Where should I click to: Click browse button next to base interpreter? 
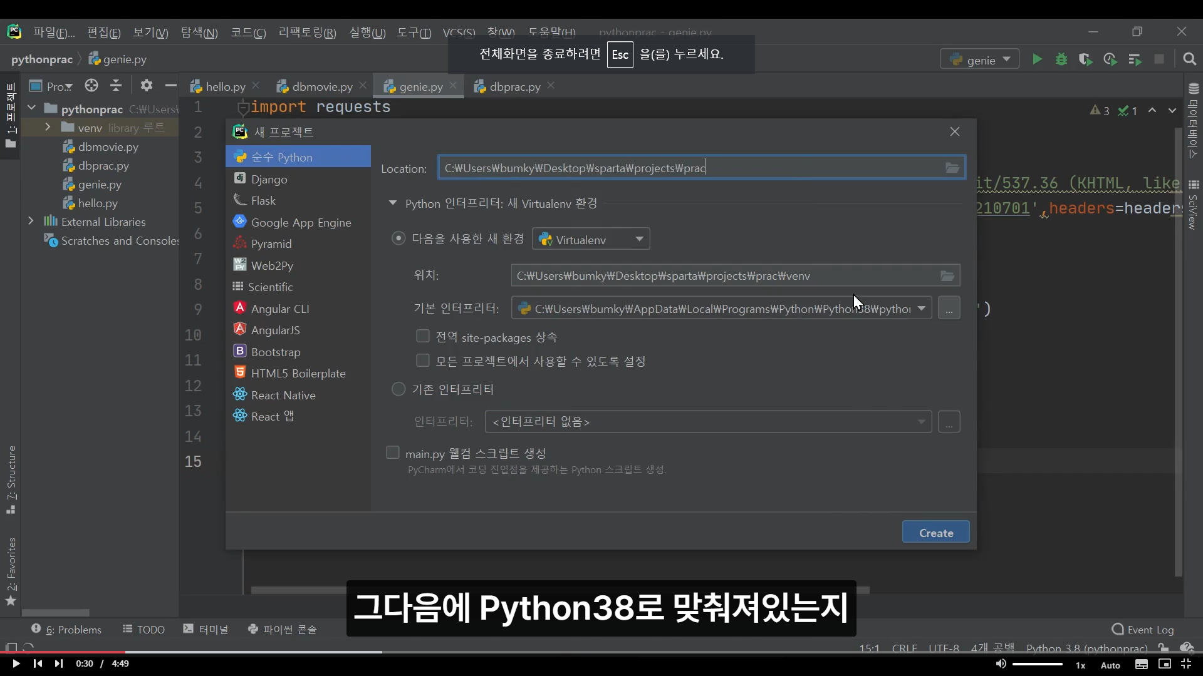click(x=949, y=308)
